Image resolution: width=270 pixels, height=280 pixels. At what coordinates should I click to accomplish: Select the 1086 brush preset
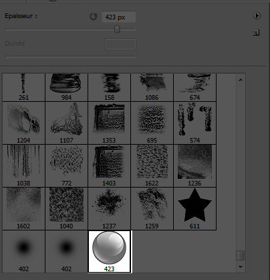pos(152,87)
